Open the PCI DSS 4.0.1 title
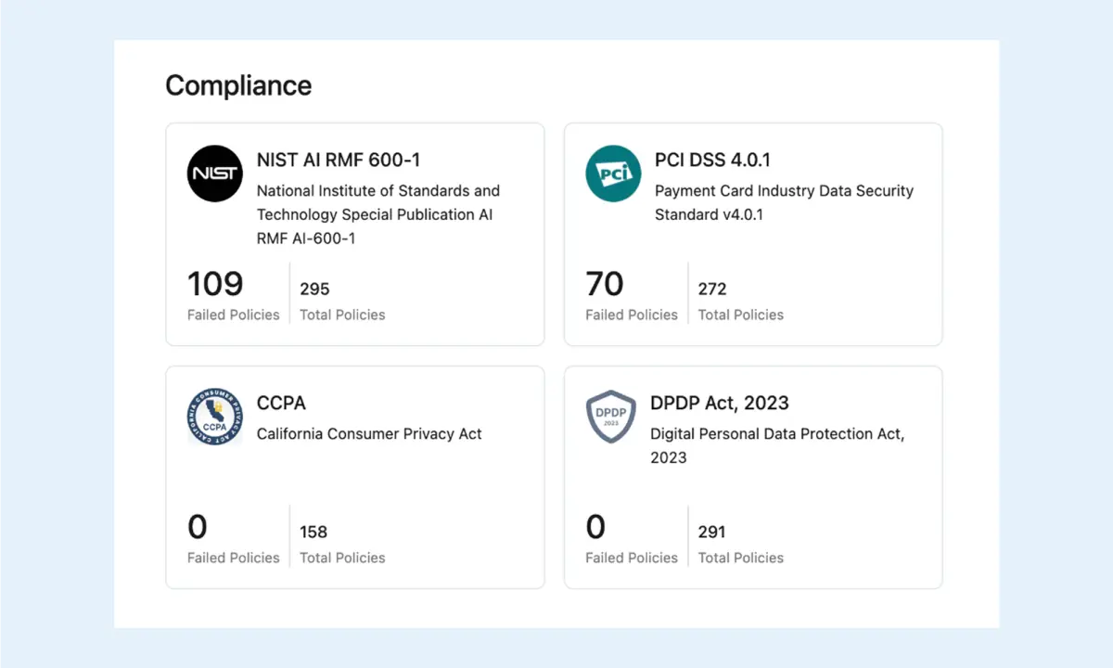The width and height of the screenshot is (1113, 668). [712, 160]
